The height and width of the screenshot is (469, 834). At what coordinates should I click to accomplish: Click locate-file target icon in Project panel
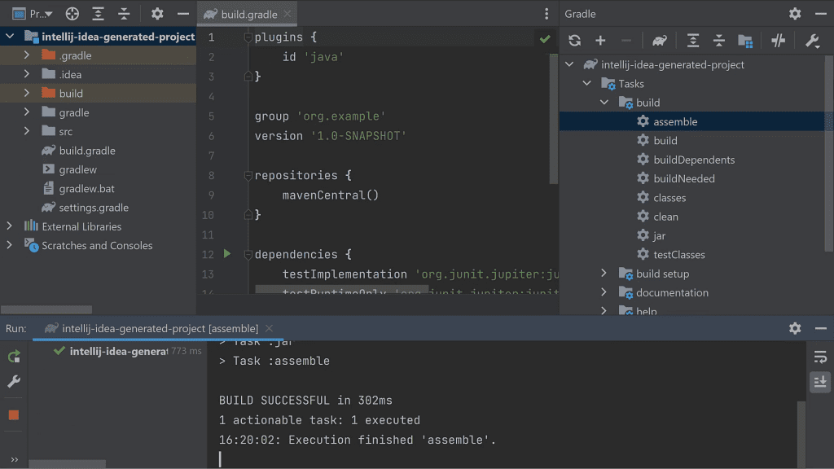coord(72,14)
